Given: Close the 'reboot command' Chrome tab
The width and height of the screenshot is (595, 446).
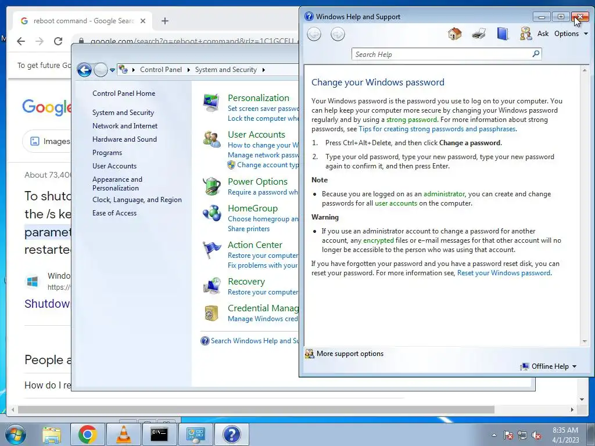Looking at the screenshot, I should 143,21.
